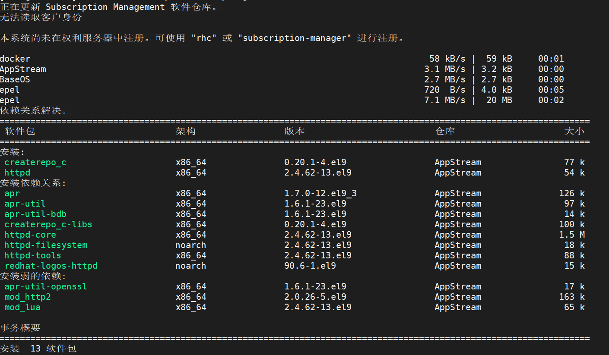Click the "65 k" size of mod_lua
Image resolution: width=609 pixels, height=355 pixels.
574,308
